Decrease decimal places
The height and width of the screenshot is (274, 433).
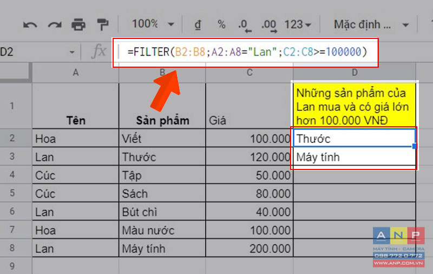[x=245, y=25]
